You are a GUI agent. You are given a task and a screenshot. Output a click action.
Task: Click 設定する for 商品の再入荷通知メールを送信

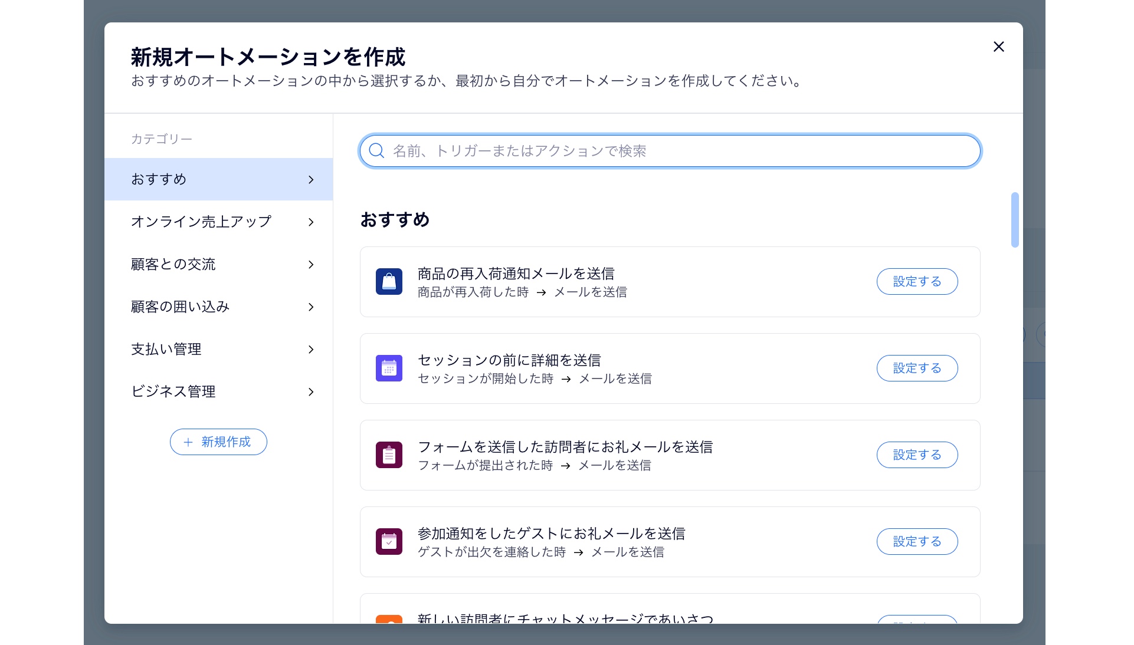click(x=917, y=282)
